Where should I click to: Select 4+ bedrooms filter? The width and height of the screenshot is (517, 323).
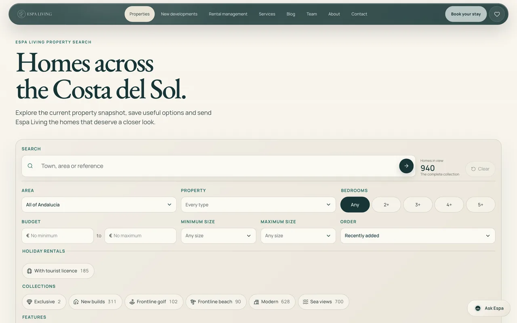click(x=449, y=205)
